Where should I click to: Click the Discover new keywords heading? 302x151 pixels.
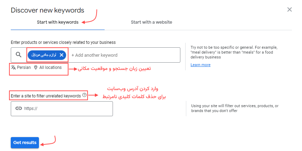[x=47, y=10]
